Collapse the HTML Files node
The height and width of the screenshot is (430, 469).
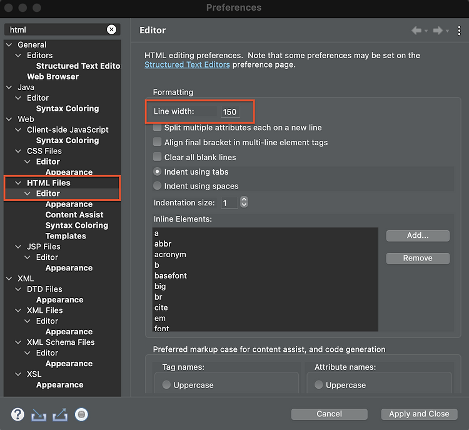coord(18,183)
